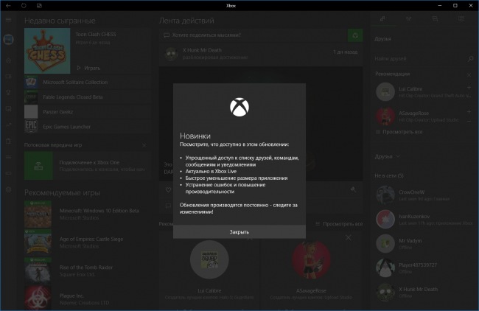Refresh the activity feed green button
This screenshot has width=479, height=311.
coord(355,35)
